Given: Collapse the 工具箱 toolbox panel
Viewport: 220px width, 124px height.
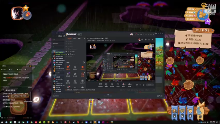Looking at the screenshot, I should (84, 63).
